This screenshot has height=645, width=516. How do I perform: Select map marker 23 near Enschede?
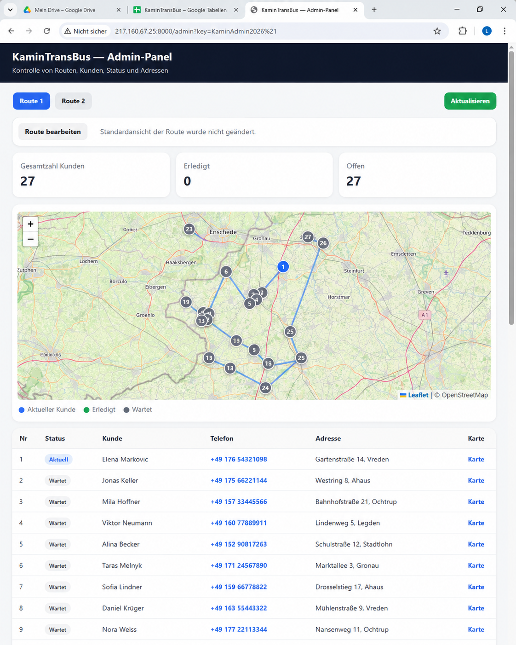[189, 229]
